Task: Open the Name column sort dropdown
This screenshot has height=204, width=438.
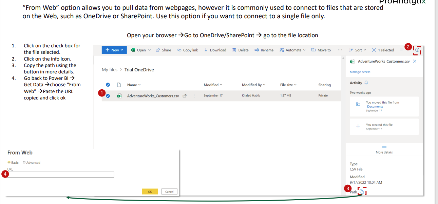Action: pyautogui.click(x=134, y=85)
